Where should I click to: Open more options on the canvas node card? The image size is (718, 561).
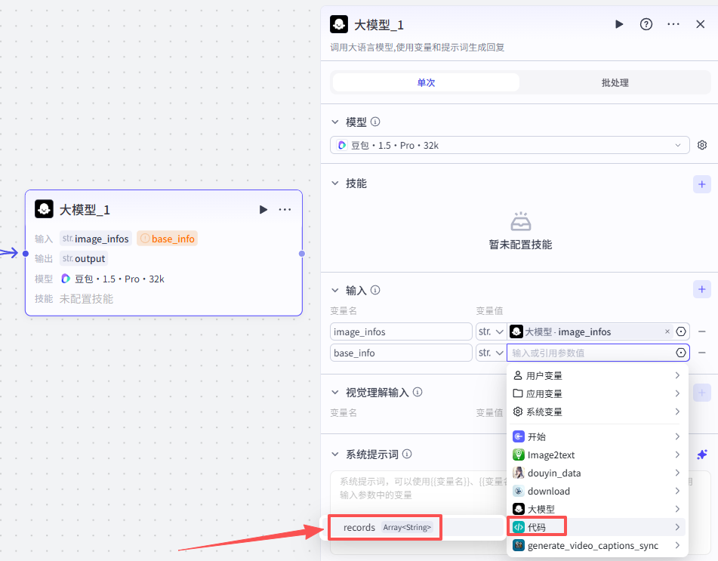click(x=285, y=209)
